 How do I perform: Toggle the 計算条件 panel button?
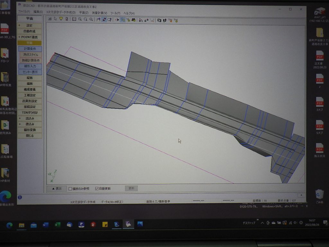[x=30, y=49]
